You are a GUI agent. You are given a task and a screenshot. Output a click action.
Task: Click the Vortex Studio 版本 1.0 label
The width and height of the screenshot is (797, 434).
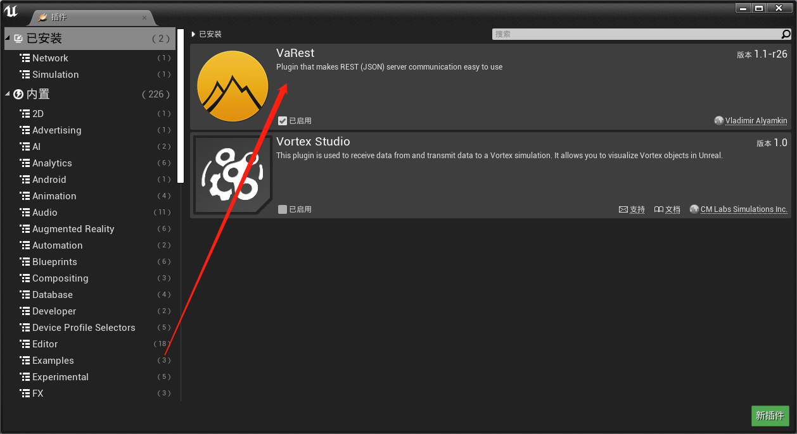pyautogui.click(x=772, y=143)
